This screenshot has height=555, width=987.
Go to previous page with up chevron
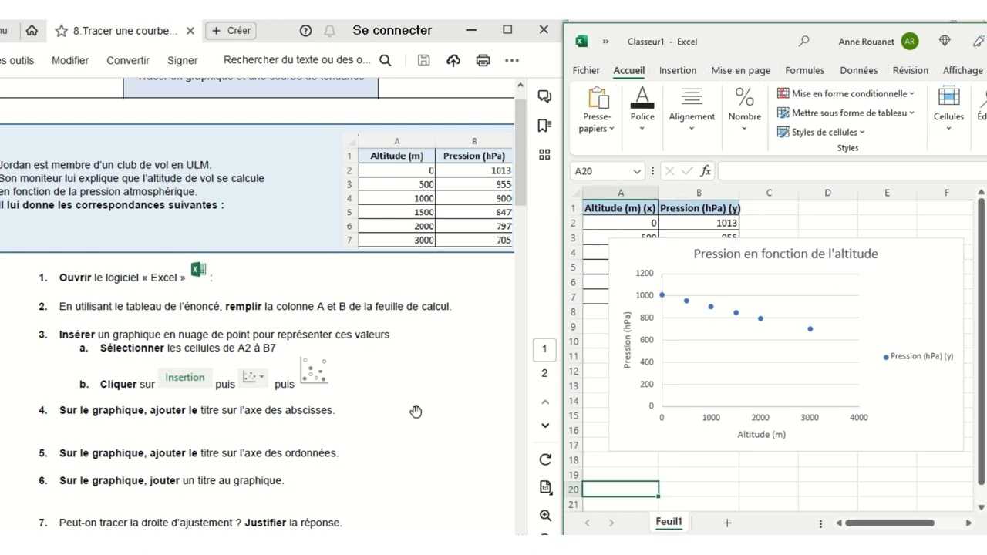click(545, 402)
